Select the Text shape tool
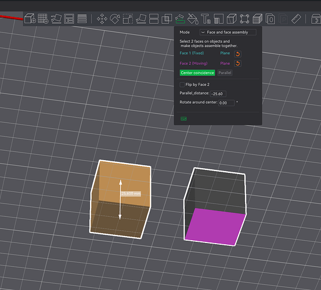Viewport: 321px width, 290px height. point(205,19)
